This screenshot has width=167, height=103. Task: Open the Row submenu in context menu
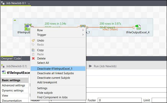pyautogui.click(x=58, y=30)
